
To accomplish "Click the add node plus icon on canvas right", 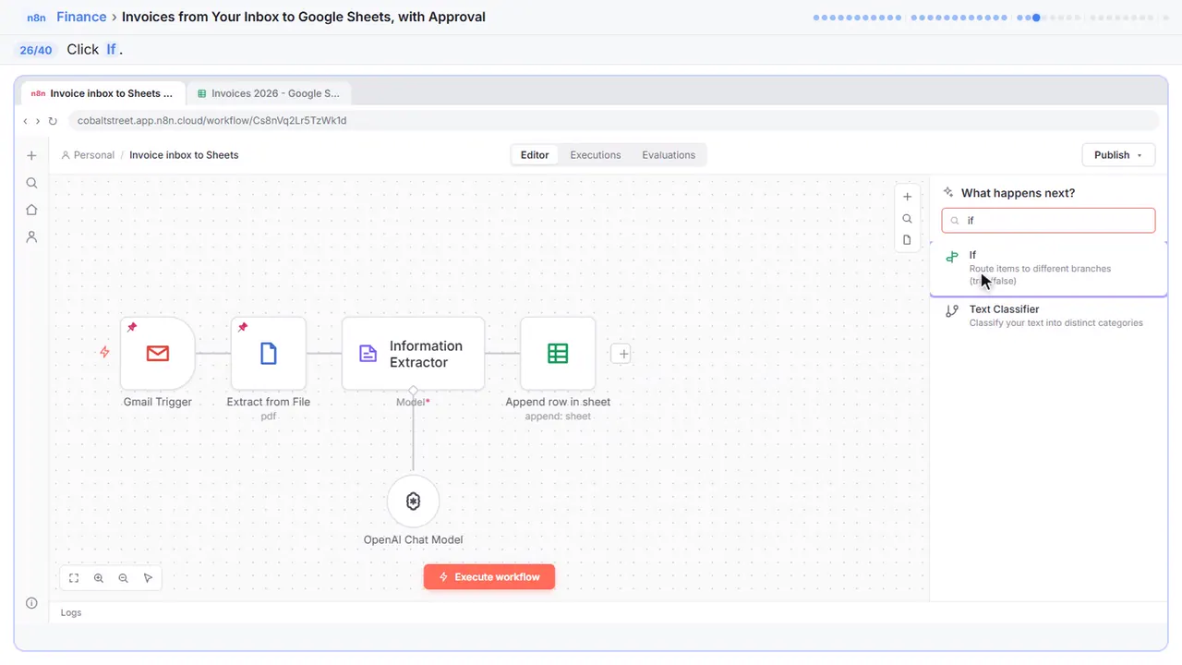I will click(x=907, y=197).
